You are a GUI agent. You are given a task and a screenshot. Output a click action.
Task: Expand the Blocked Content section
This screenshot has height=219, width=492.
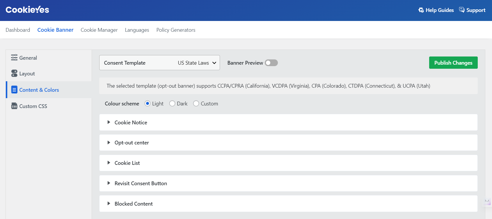[288, 204]
